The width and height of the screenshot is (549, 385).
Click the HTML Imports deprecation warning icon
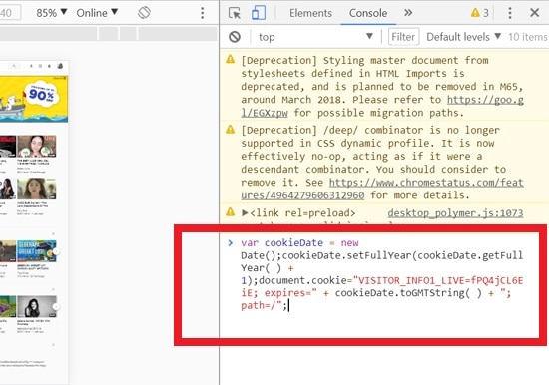(230, 59)
